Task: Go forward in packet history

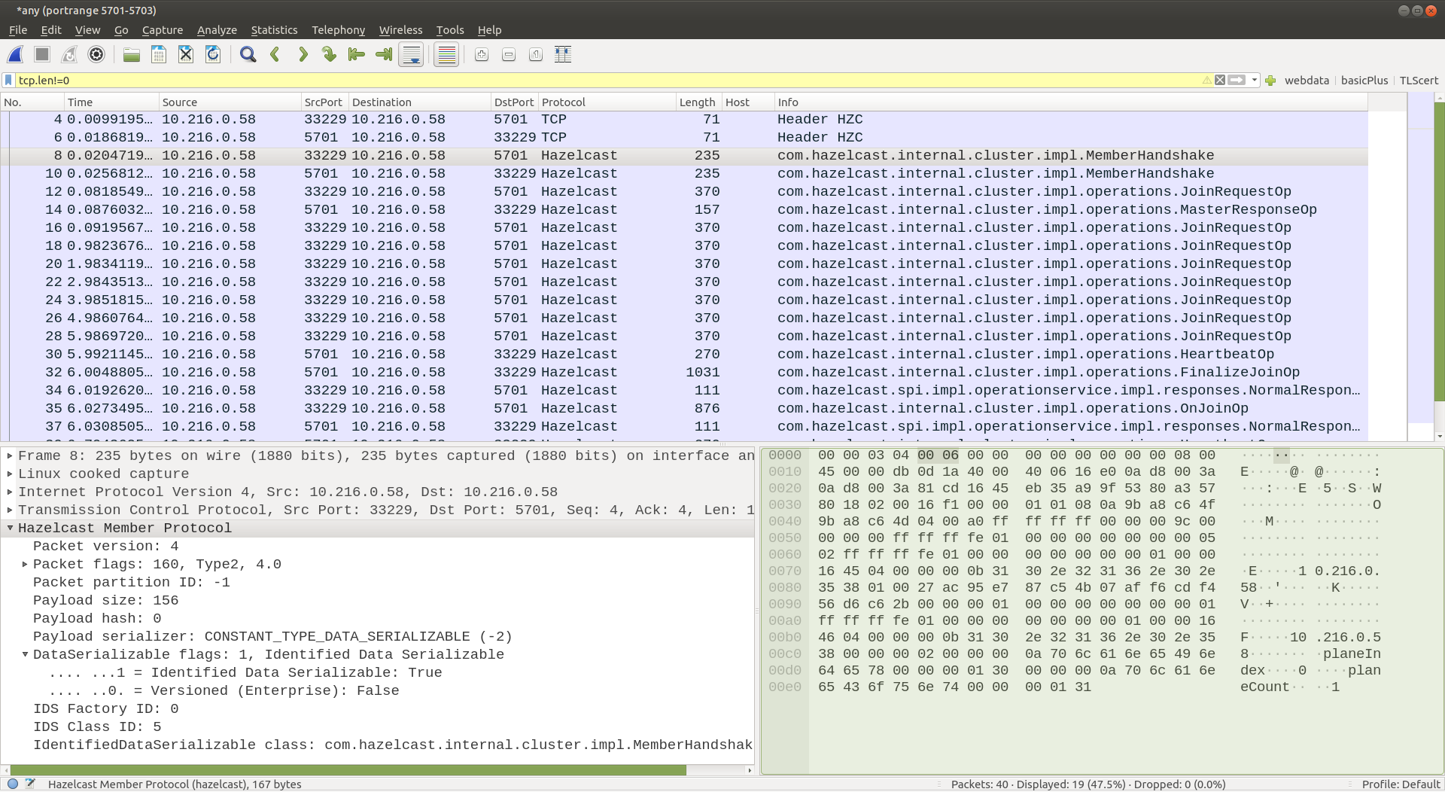Action: pos(302,55)
